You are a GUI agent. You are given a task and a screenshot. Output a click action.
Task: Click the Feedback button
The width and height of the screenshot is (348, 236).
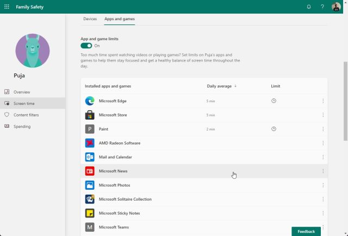(306, 231)
